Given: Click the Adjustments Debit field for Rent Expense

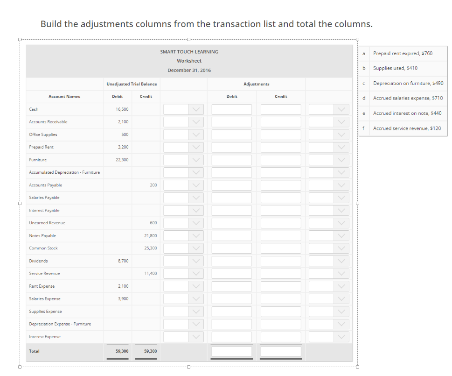Looking at the screenshot, I should click(x=232, y=286).
